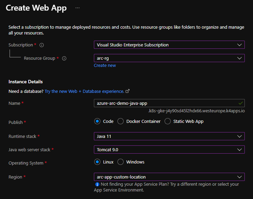
Task: Click the Instance Details heading
Action: click(26, 82)
